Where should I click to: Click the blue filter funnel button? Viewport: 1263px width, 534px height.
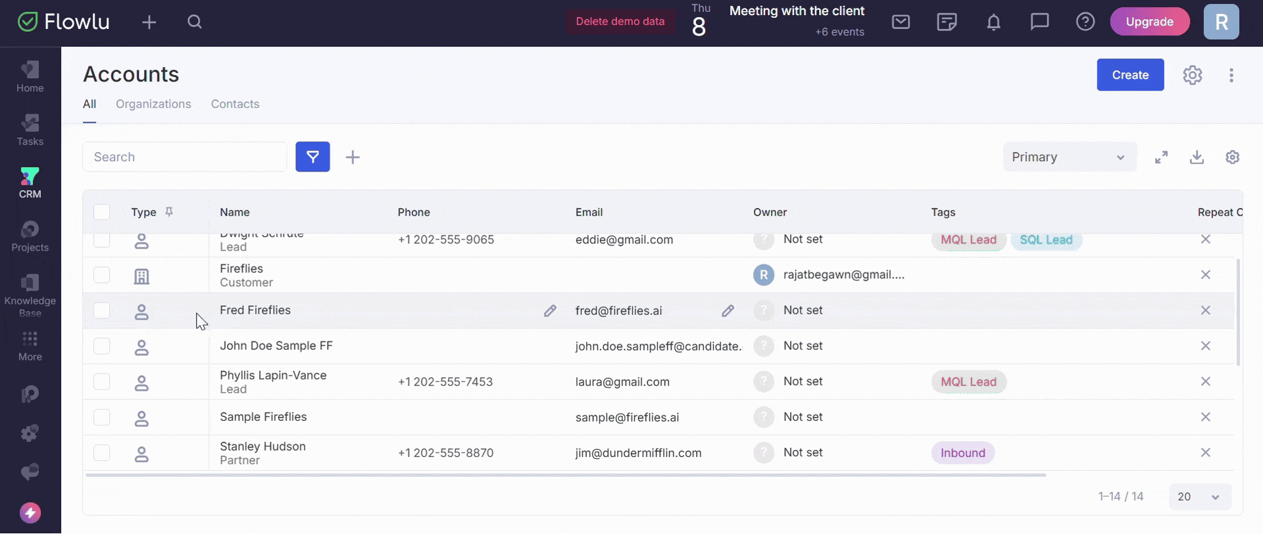312,157
